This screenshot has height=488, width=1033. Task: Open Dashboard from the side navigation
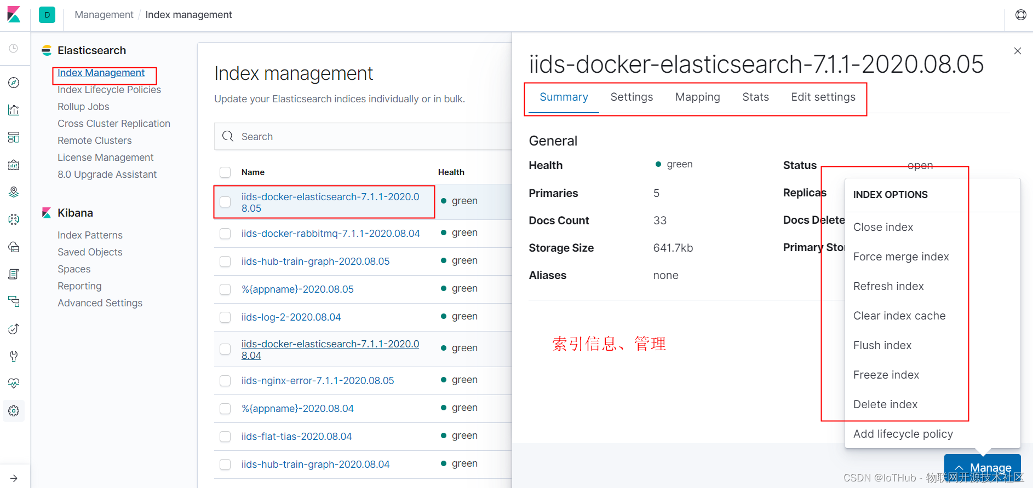(14, 137)
